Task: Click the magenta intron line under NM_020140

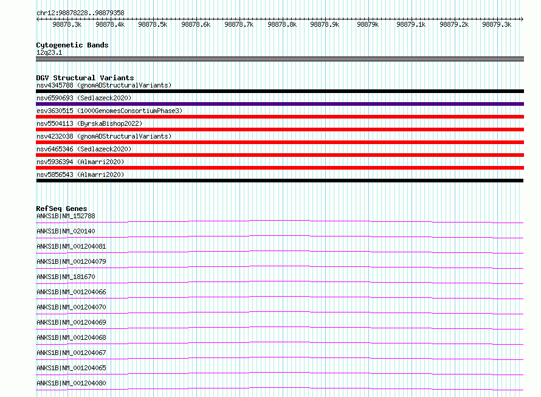Action: [x=280, y=236]
